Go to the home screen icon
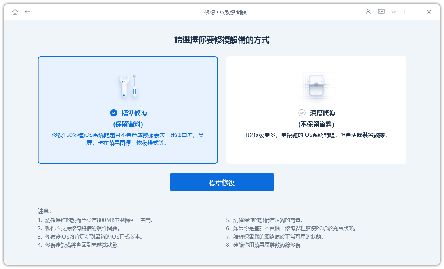The width and height of the screenshot is (444, 269). (x=15, y=12)
